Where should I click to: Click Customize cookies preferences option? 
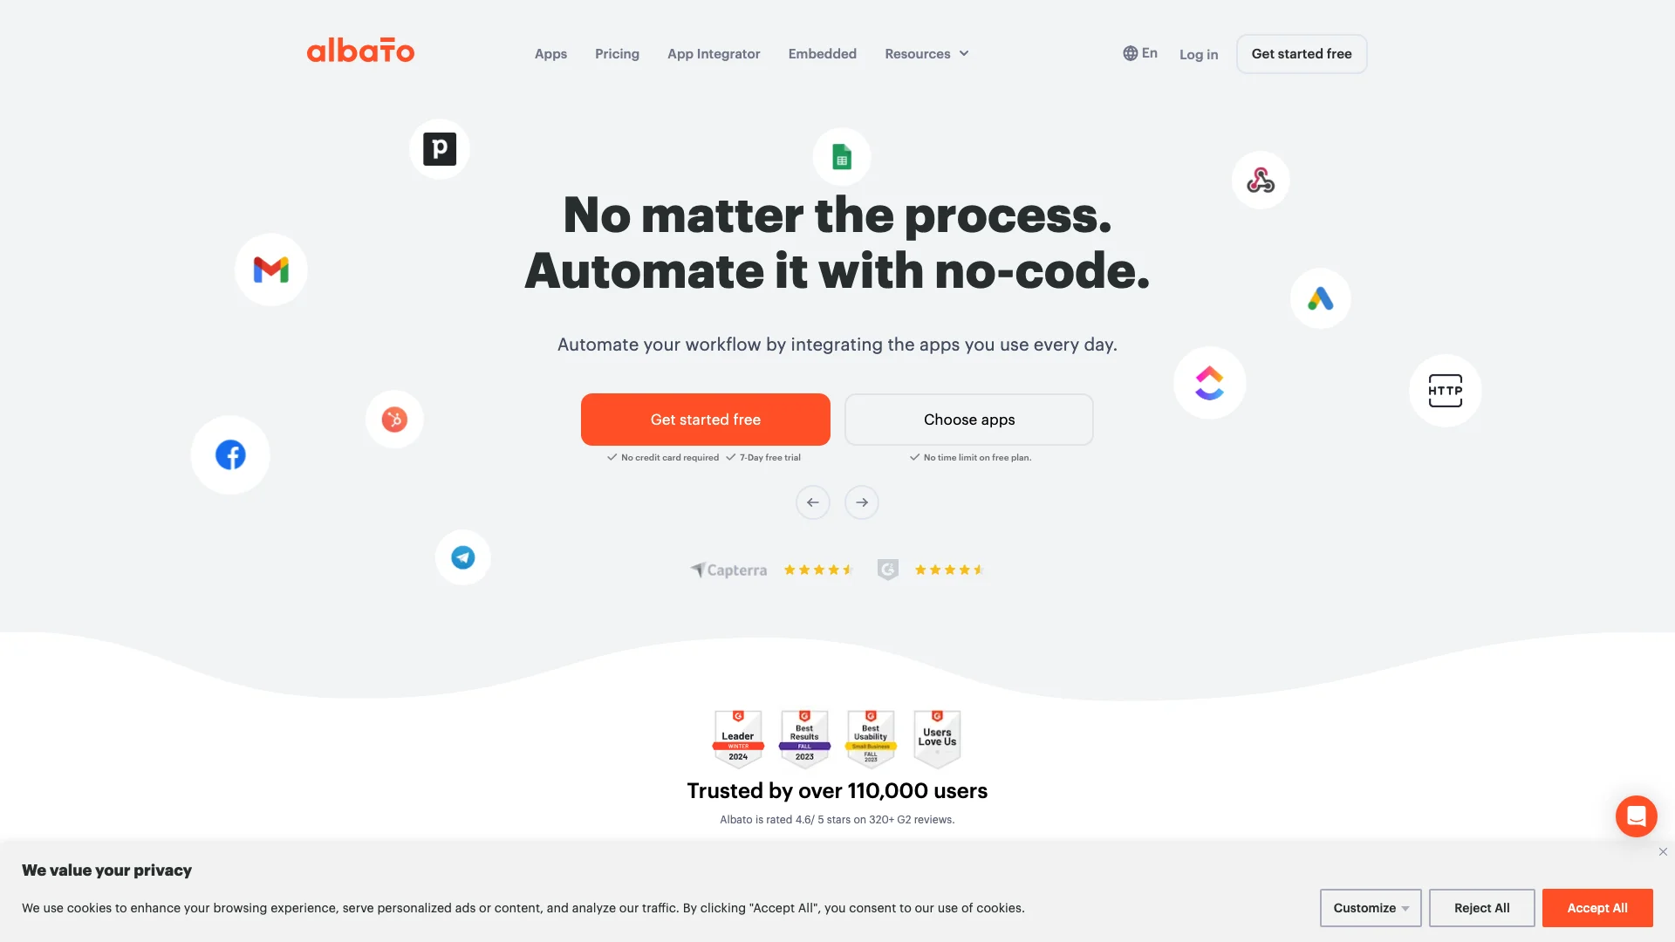pyautogui.click(x=1371, y=907)
